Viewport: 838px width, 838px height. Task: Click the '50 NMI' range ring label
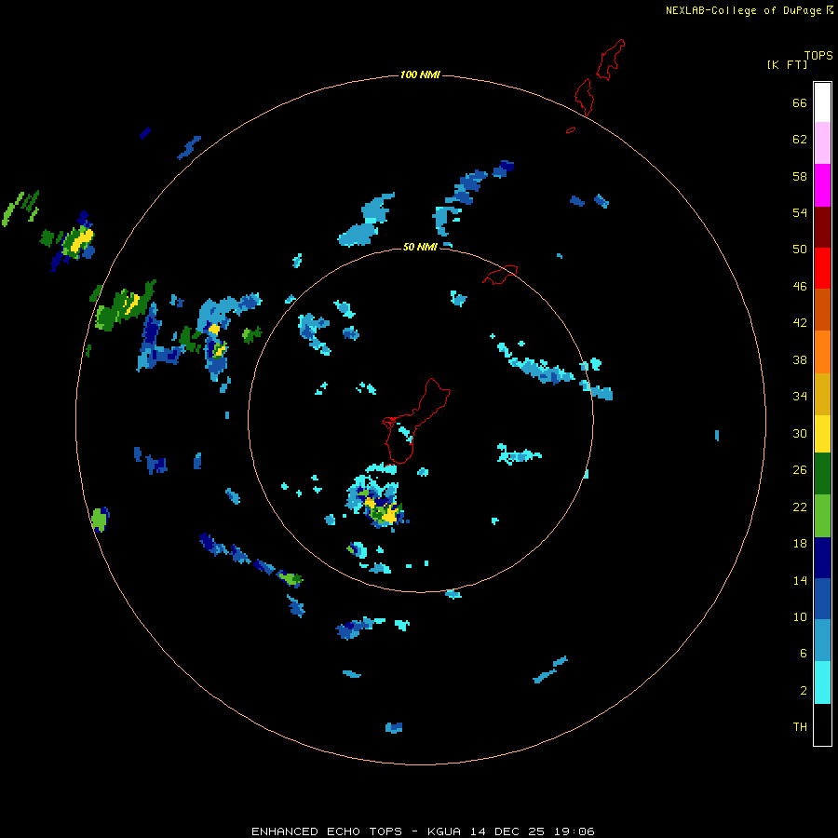click(x=420, y=248)
